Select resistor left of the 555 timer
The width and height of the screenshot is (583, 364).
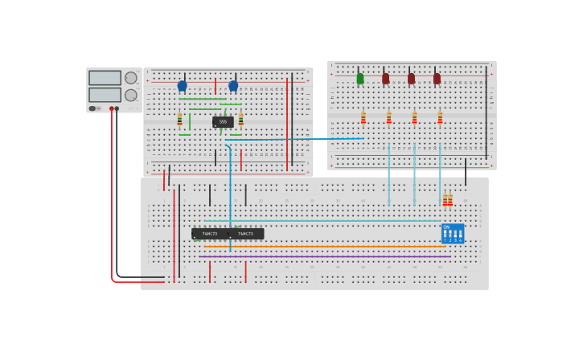point(179,120)
